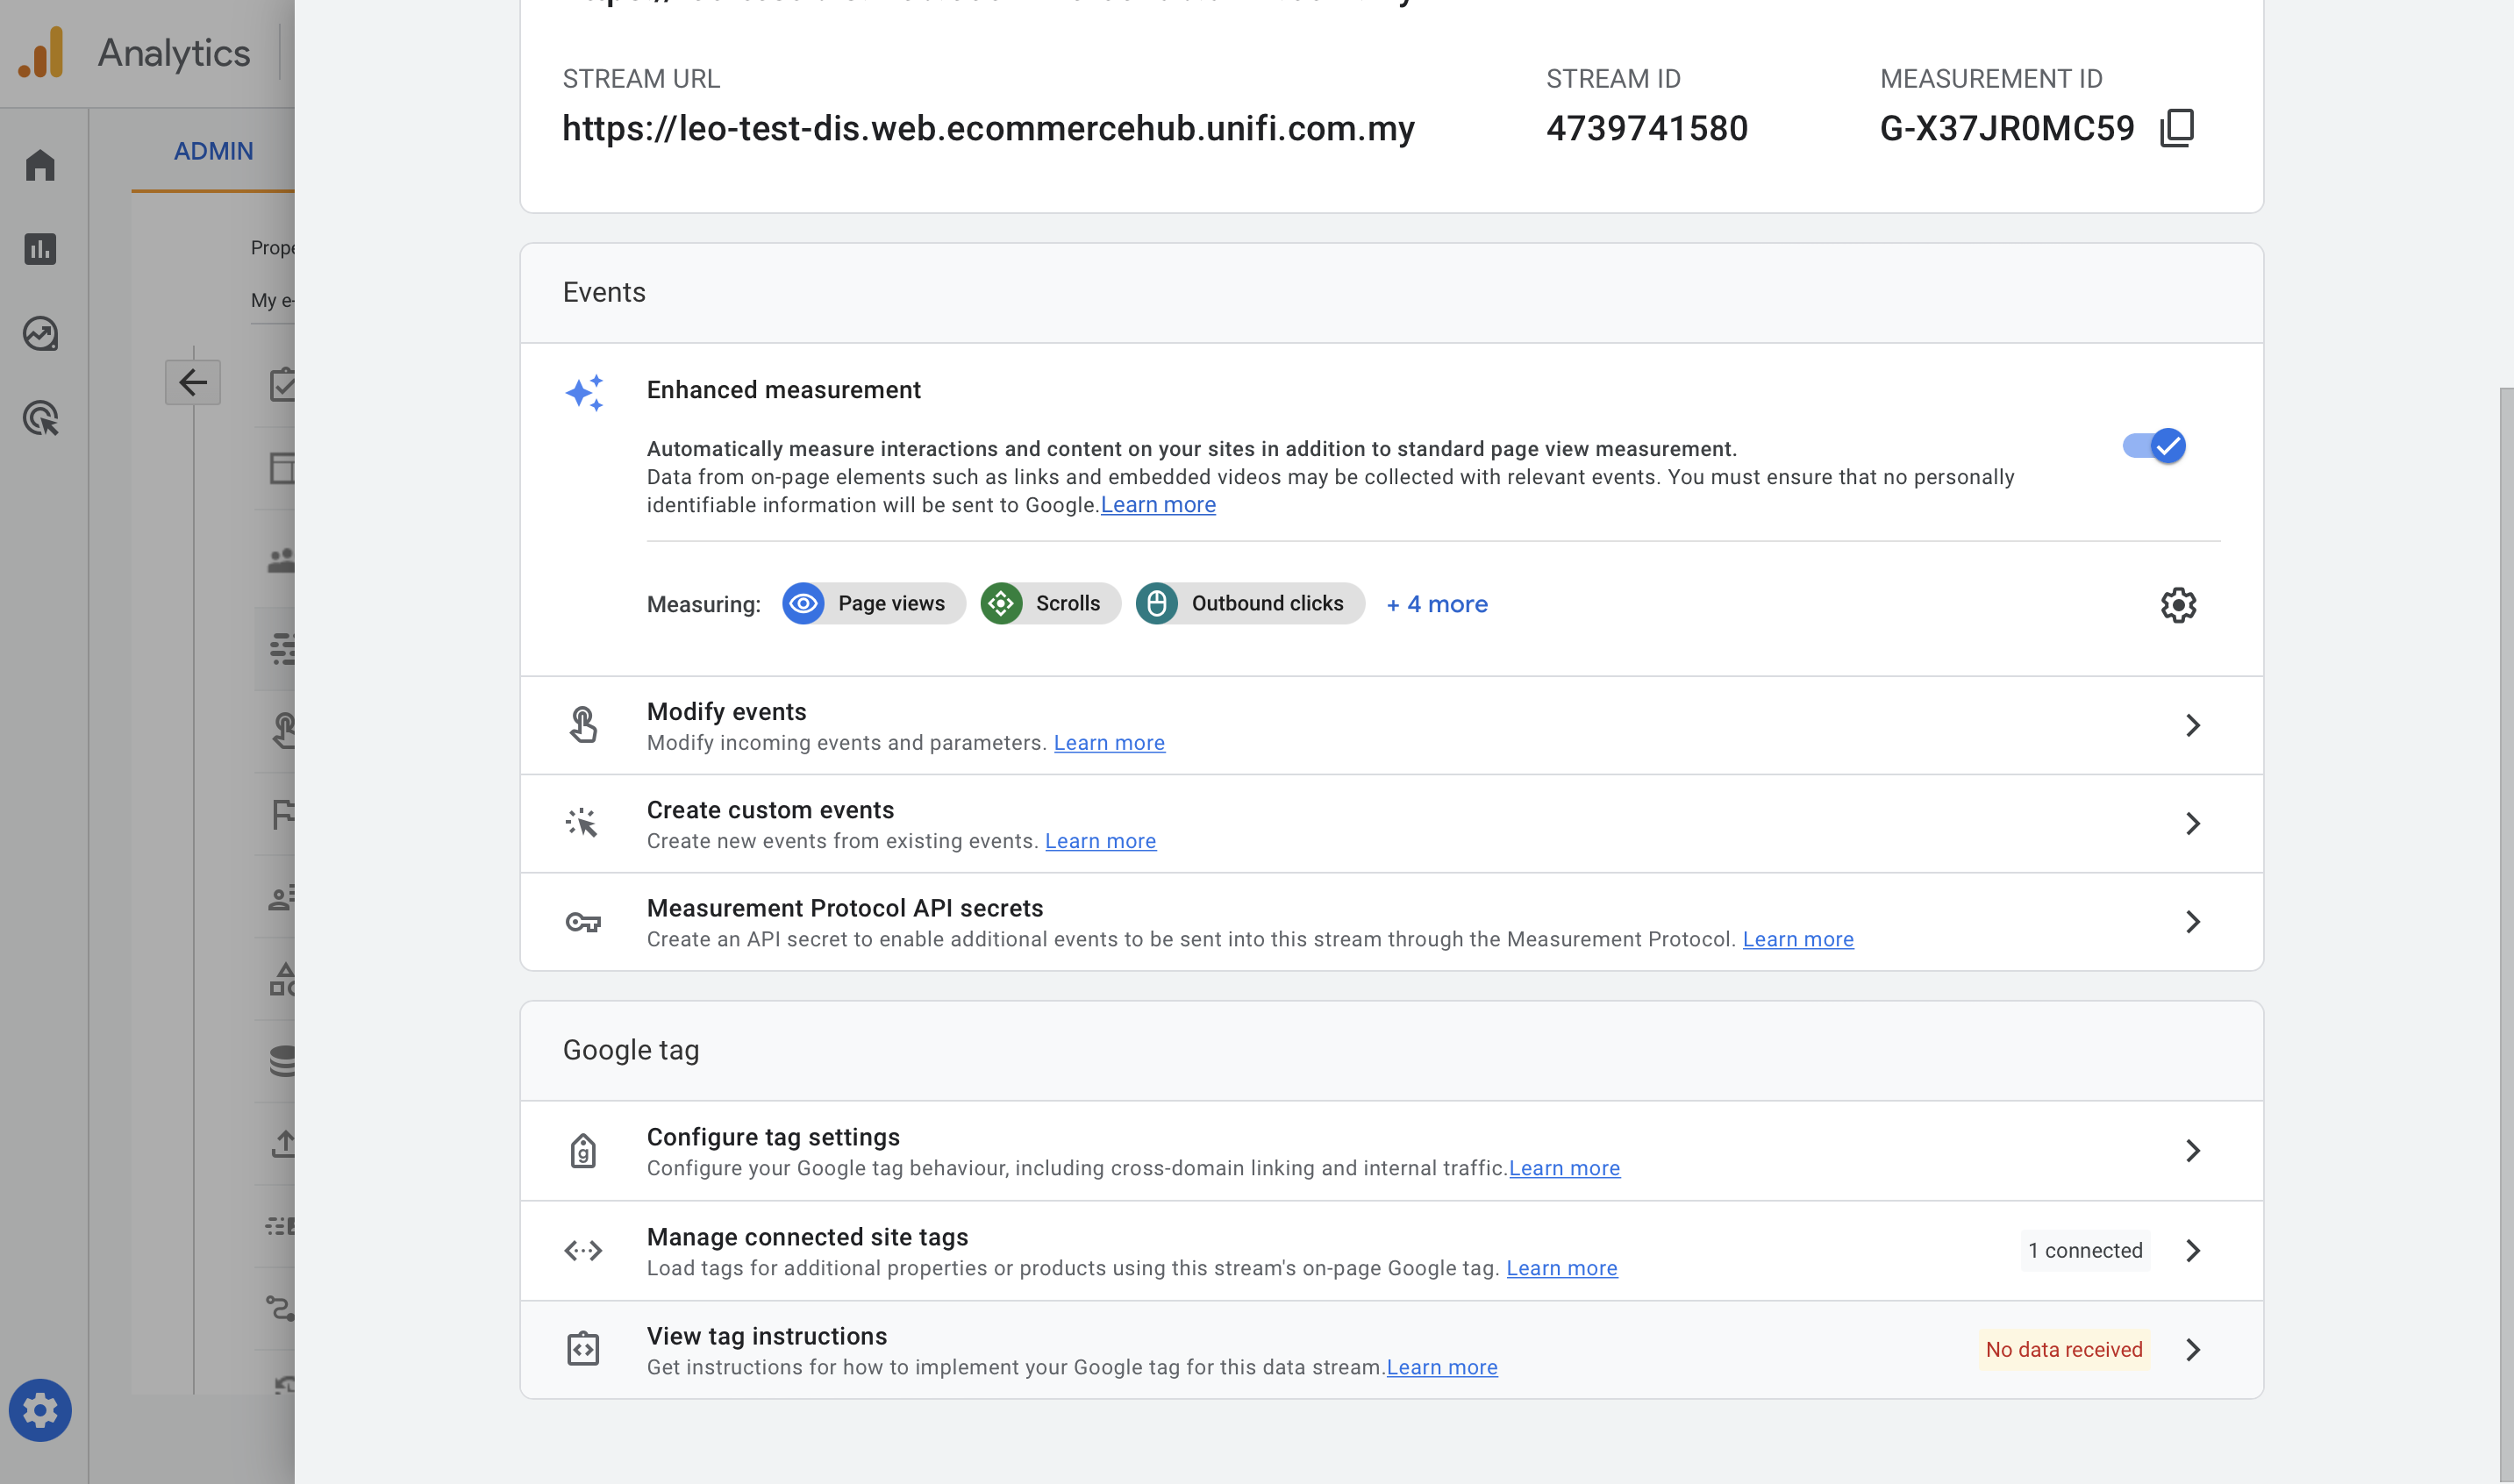Expand Create custom events row chevron
Viewport: 2514px width, 1484px height.
(x=2192, y=823)
